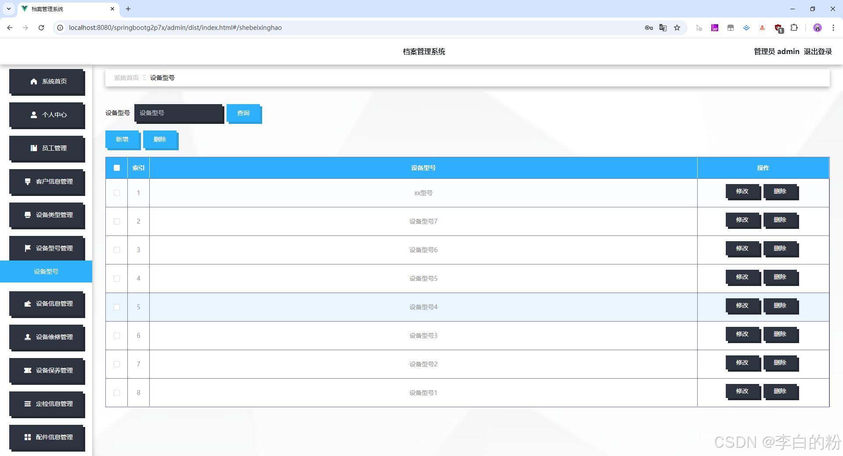The image size is (843, 456).
Task: Bookmark this page with the star icon
Action: click(677, 28)
